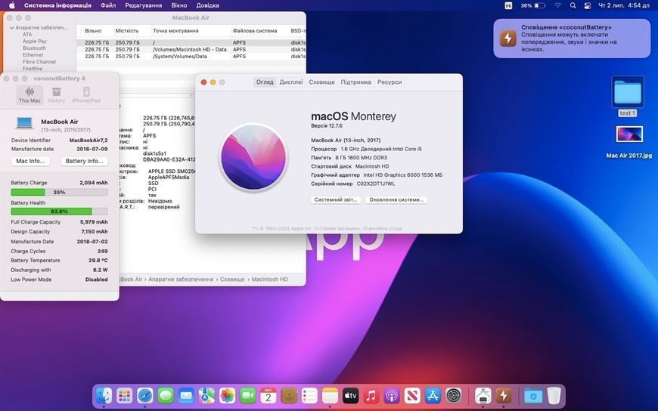Image resolution: width=658 pixels, height=411 pixels.
Task: Switch to the Ресурси tab
Action: click(x=390, y=82)
